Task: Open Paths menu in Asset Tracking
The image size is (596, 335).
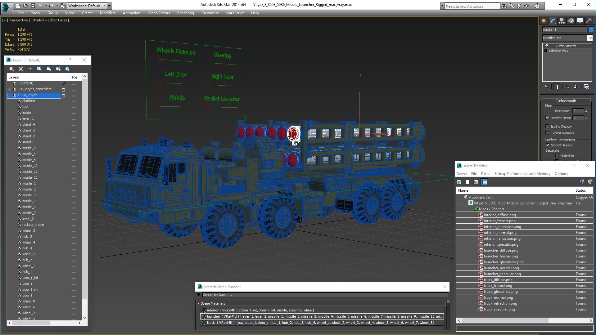Action: pos(485,174)
